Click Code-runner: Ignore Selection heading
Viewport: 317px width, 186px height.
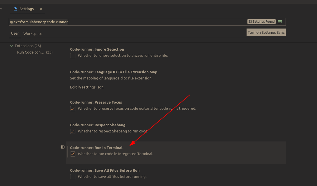click(x=97, y=49)
